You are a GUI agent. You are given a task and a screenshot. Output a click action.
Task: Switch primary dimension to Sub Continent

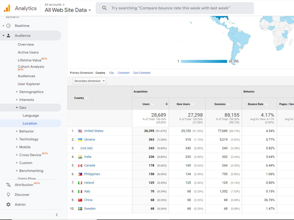click(x=142, y=73)
